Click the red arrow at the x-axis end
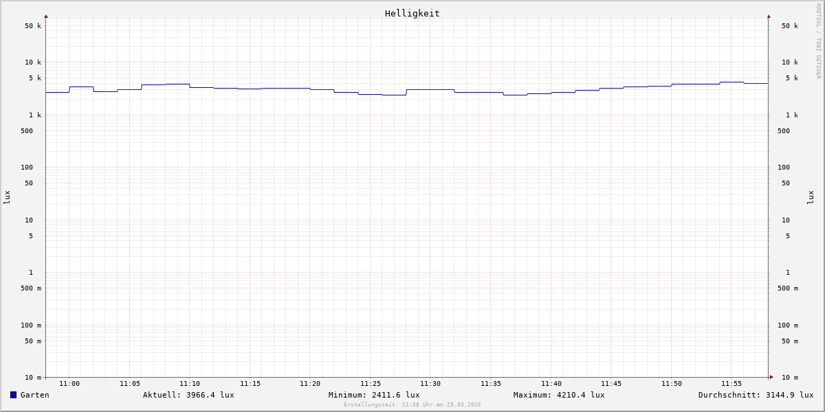825x412 pixels. 771,377
